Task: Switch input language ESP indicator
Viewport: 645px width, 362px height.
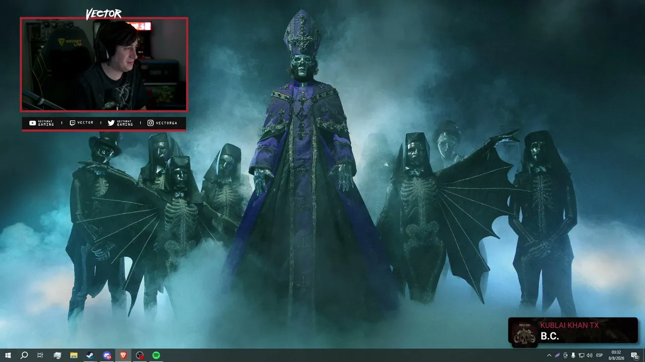Action: (600, 355)
